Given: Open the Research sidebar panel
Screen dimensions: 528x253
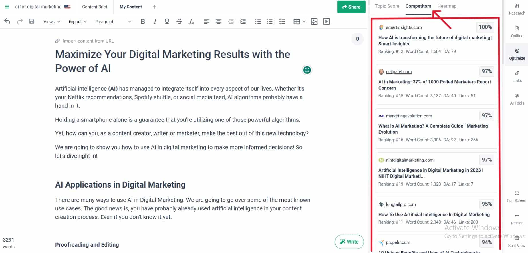Looking at the screenshot, I should coord(517,9).
